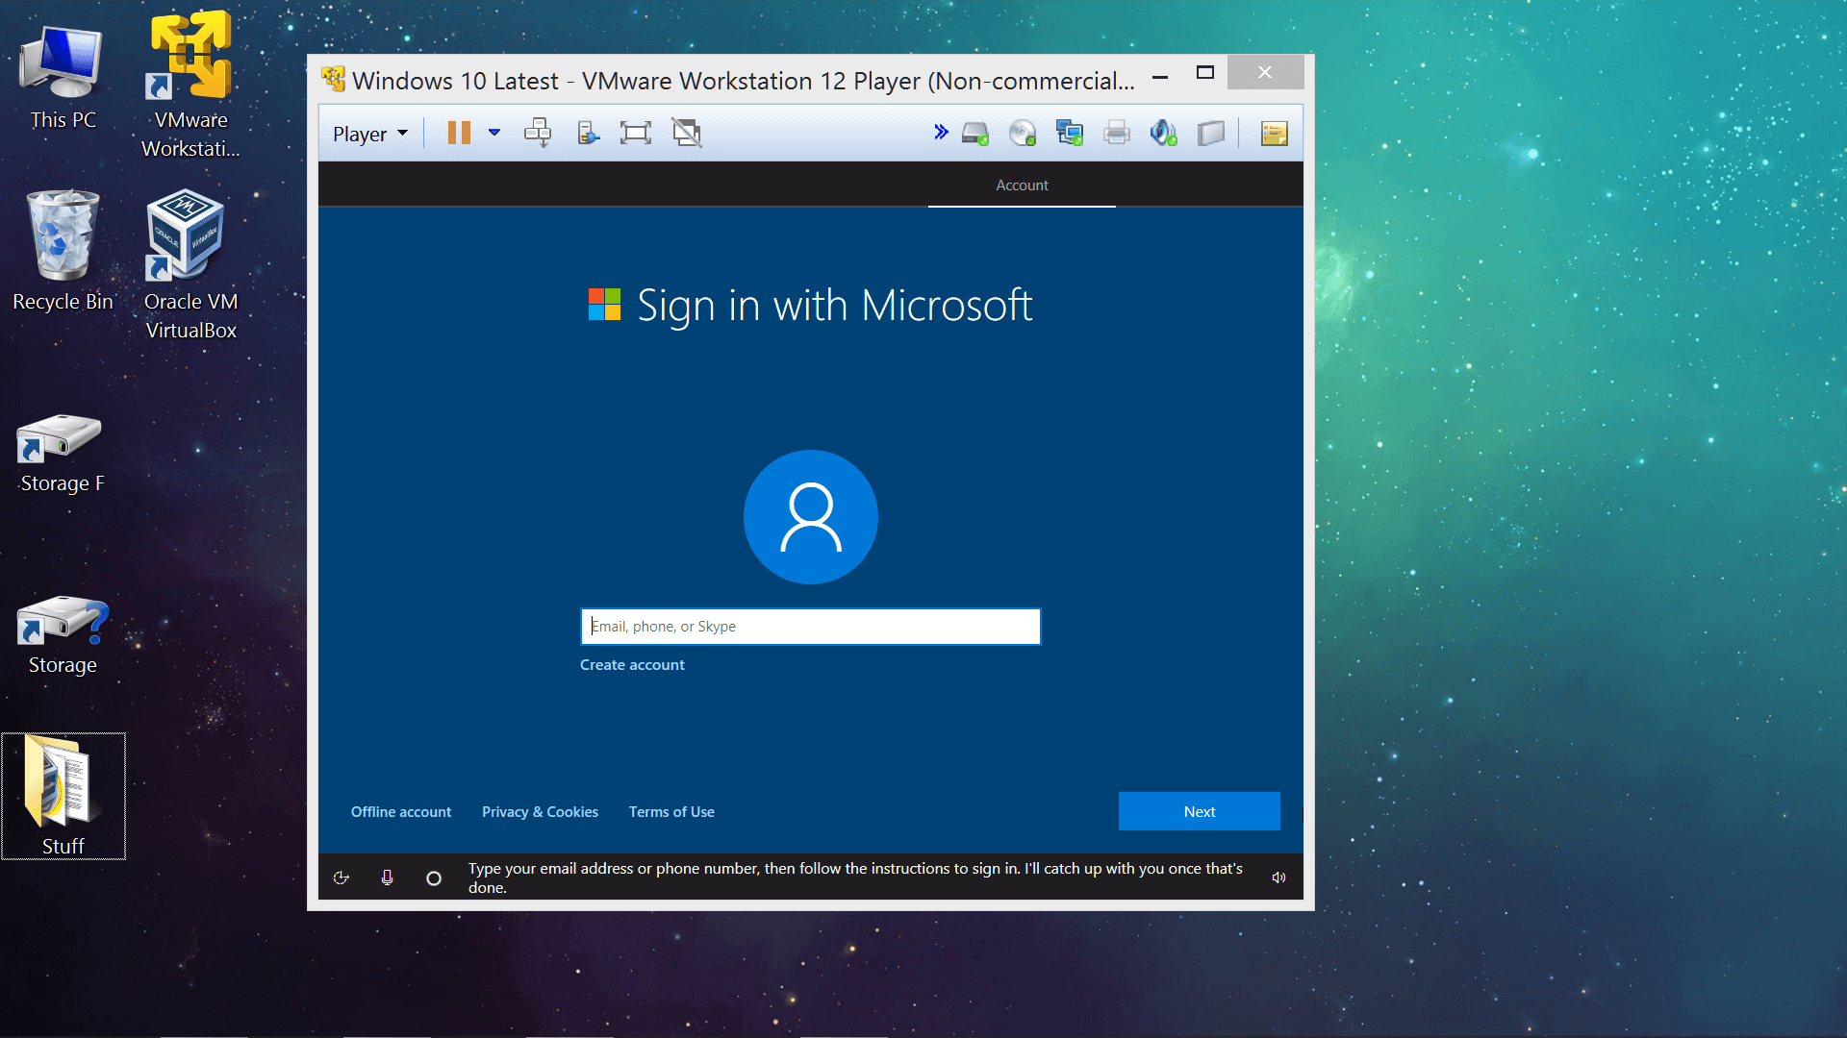
Task: Mute the narration speaker icon
Action: coord(1278,877)
